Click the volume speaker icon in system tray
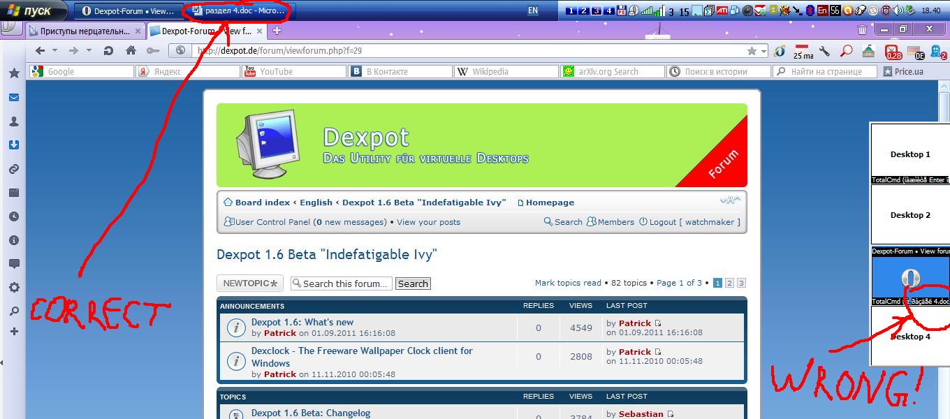The image size is (950, 419). pyautogui.click(x=898, y=10)
